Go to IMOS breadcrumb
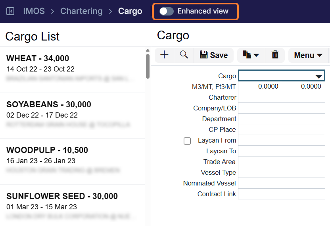Image resolution: width=330 pixels, height=226 pixels. pos(34,11)
